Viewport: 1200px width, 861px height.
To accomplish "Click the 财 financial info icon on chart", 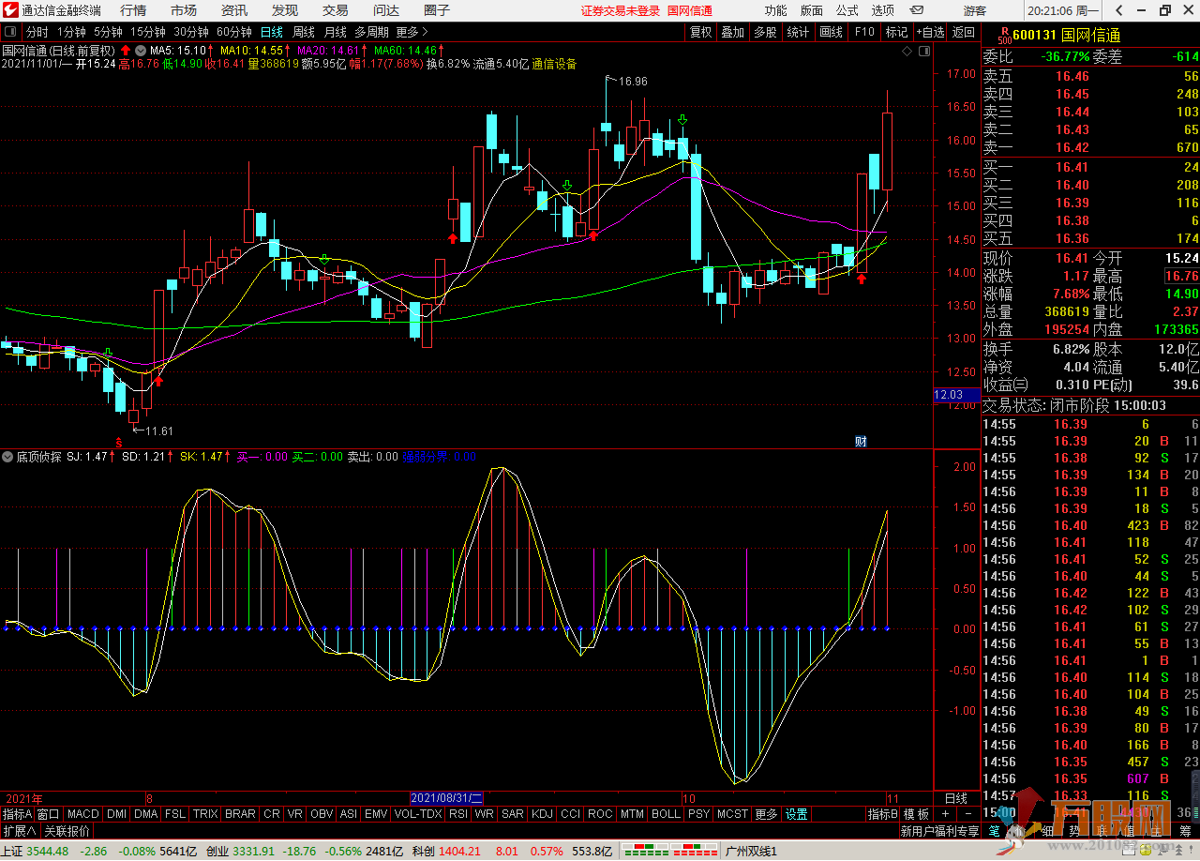I will (861, 441).
